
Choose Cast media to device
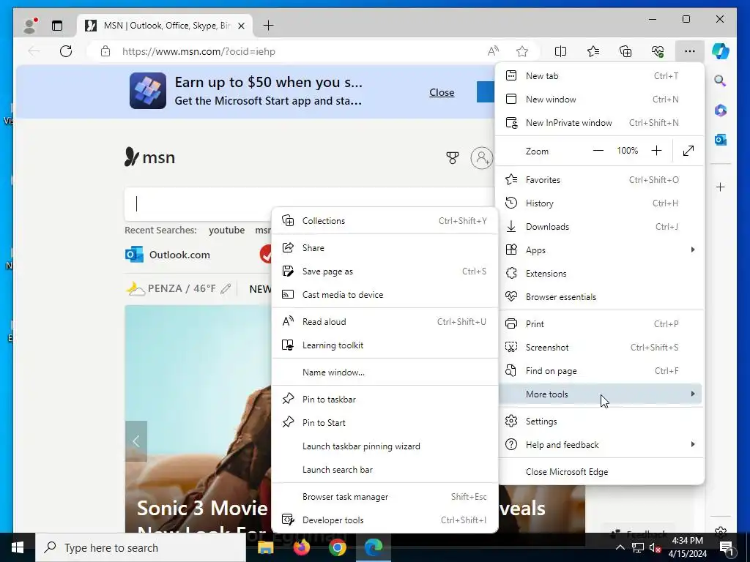385,295
